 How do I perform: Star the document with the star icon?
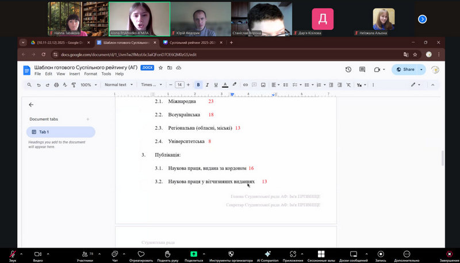click(x=162, y=68)
